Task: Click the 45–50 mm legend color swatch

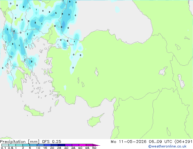Action: (x=89, y=145)
